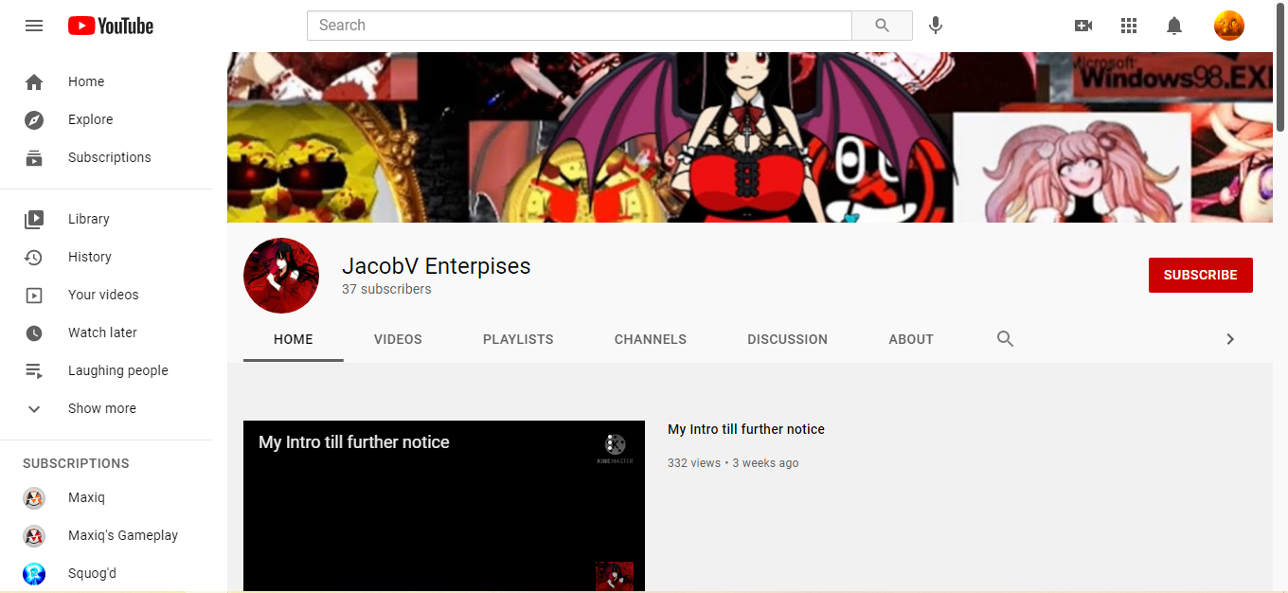Click the Library sidebar icon
1288x593 pixels.
click(x=34, y=219)
